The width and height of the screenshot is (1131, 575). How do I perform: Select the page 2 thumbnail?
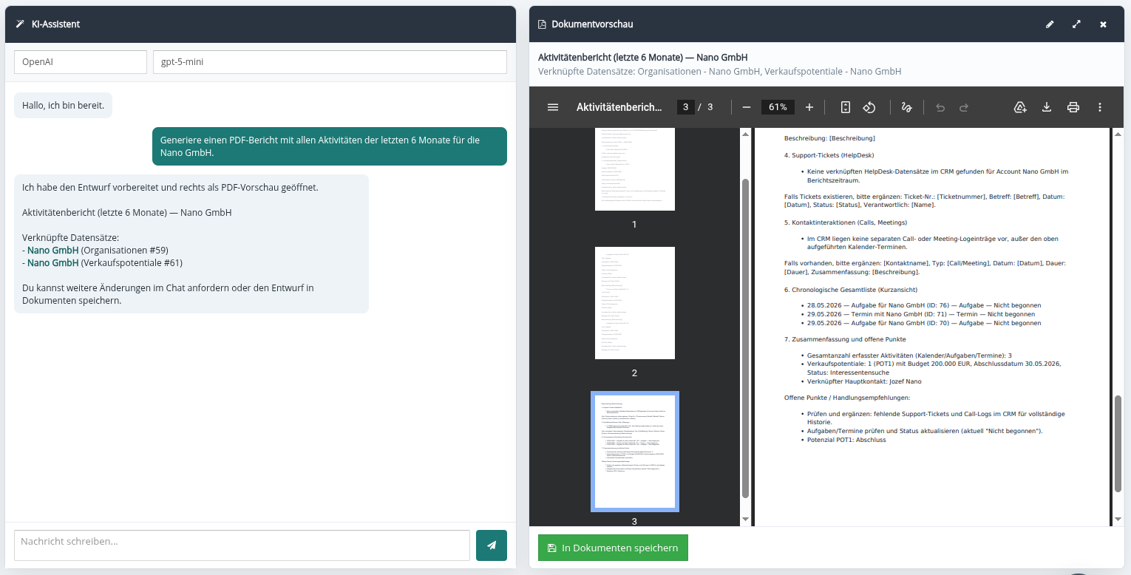(x=635, y=303)
